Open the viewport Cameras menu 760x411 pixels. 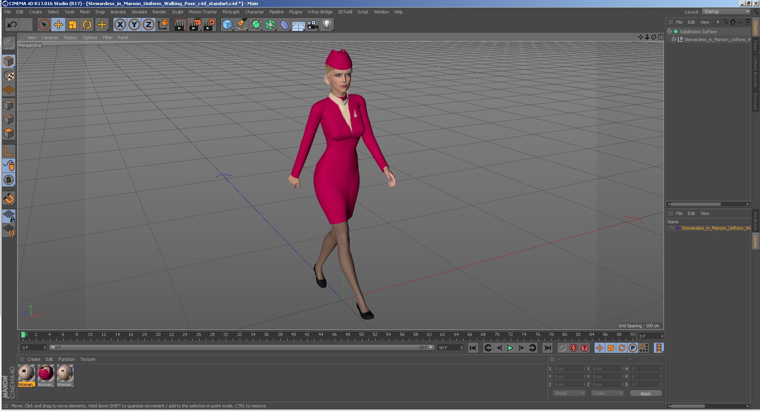(x=50, y=38)
